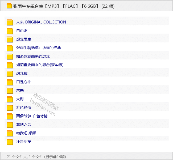Select the 想念雨生 folder name
The height and width of the screenshot is (160, 173).
pyautogui.click(x=24, y=39)
